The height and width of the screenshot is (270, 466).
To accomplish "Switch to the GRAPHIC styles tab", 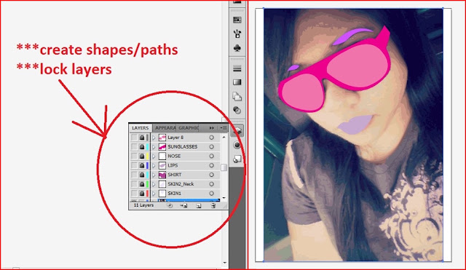I will (x=189, y=128).
